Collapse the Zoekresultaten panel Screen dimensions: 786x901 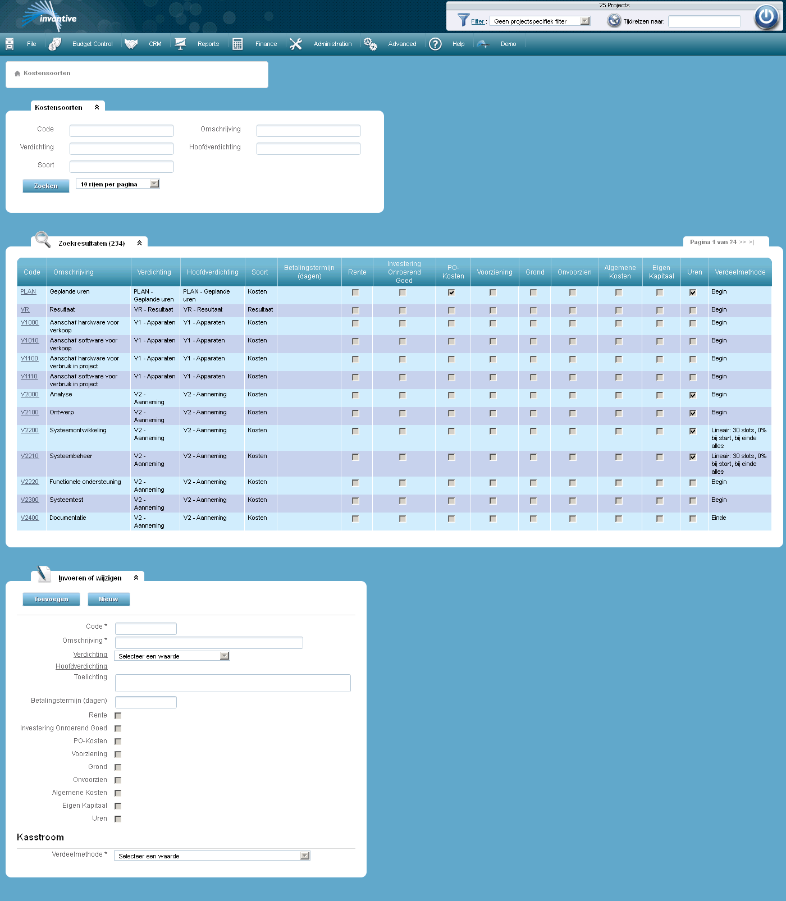click(139, 243)
